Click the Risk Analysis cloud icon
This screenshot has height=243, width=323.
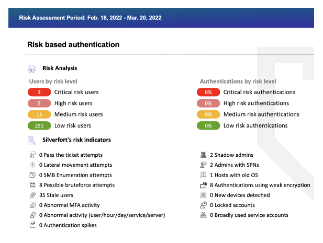(32, 68)
